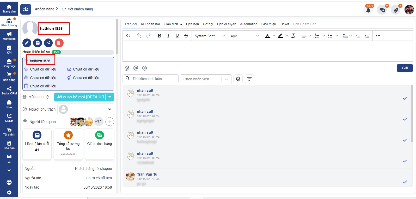Click the red delete customer icon
This screenshot has height=199, width=416.
point(59,43)
